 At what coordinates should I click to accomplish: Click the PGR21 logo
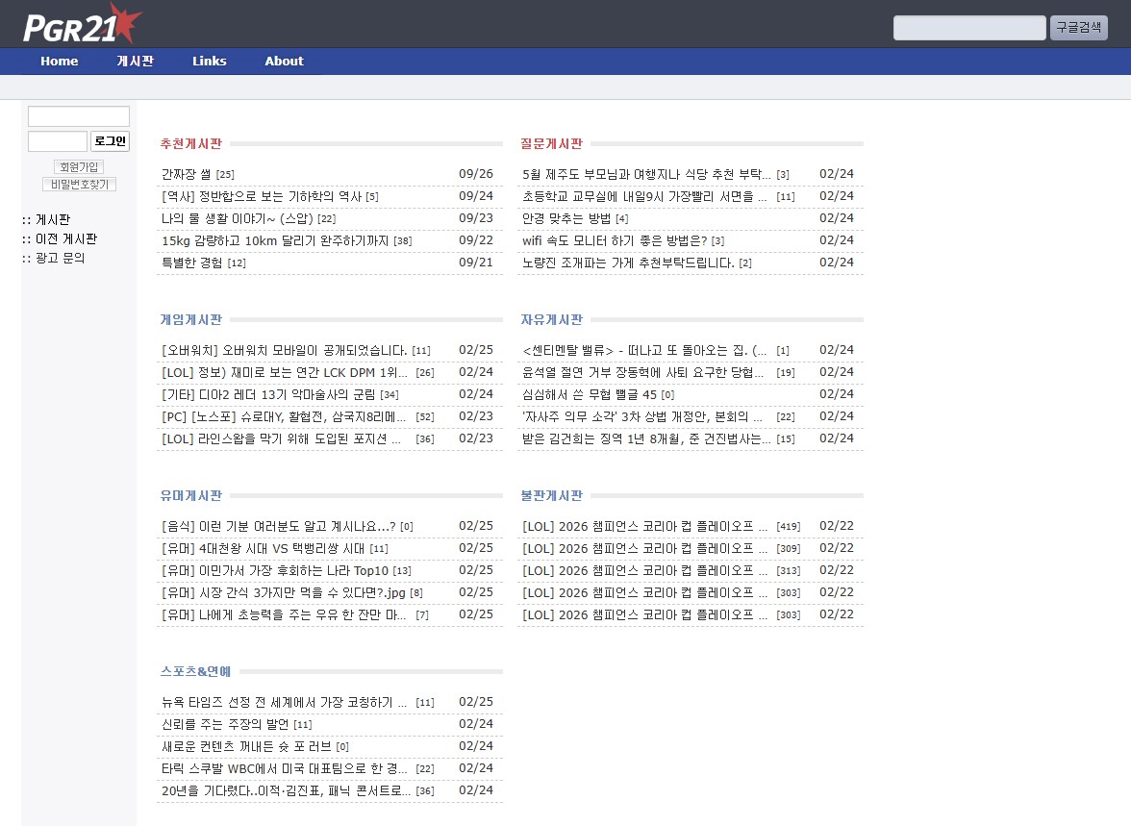(x=82, y=25)
